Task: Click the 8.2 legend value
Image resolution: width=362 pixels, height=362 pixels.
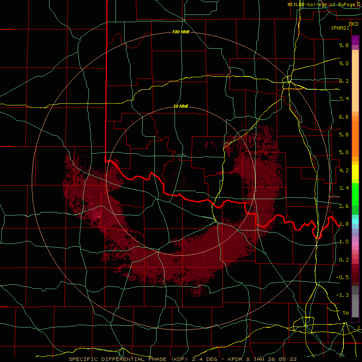Action: pyautogui.click(x=344, y=81)
